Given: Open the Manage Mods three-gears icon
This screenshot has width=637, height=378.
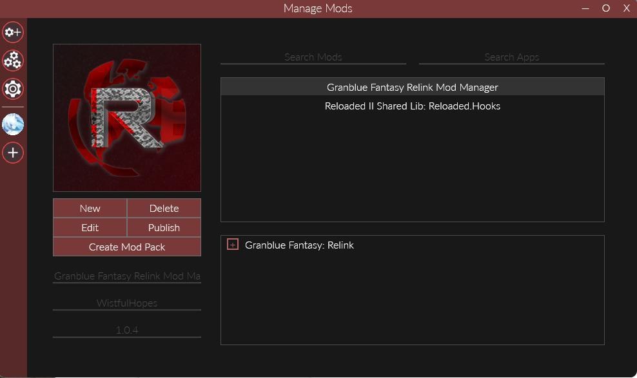Looking at the screenshot, I should pyautogui.click(x=13, y=61).
